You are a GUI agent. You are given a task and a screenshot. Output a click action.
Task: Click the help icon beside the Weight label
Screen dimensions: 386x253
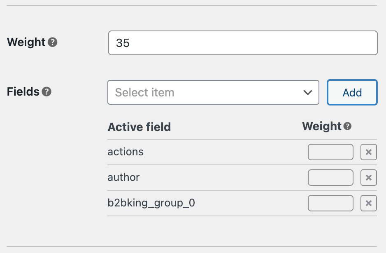[52, 42]
